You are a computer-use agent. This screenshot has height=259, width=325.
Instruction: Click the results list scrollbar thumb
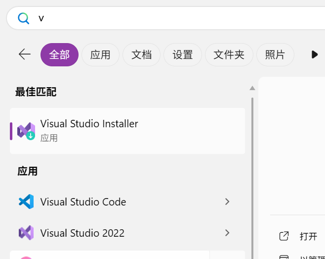pos(252,178)
